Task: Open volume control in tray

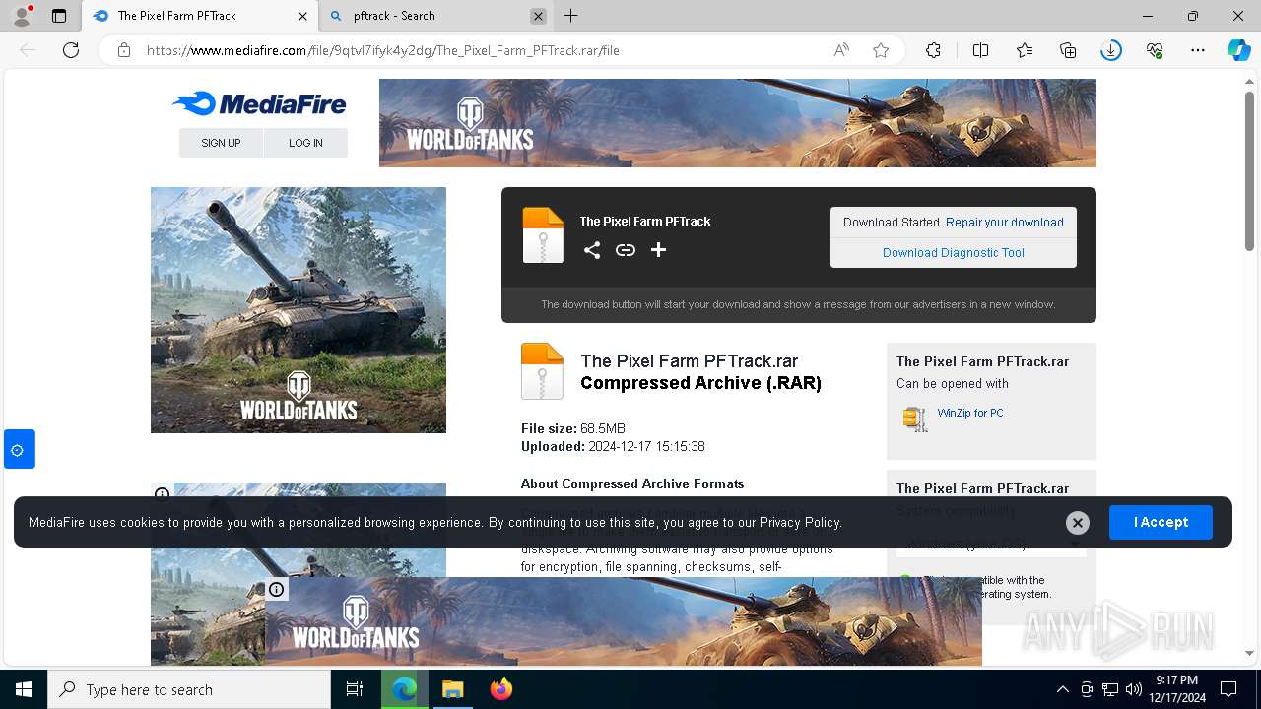Action: (x=1134, y=689)
